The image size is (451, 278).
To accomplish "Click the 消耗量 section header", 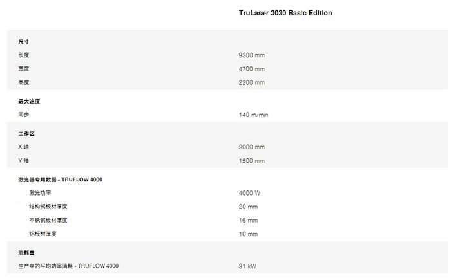I will pyautogui.click(x=26, y=252).
